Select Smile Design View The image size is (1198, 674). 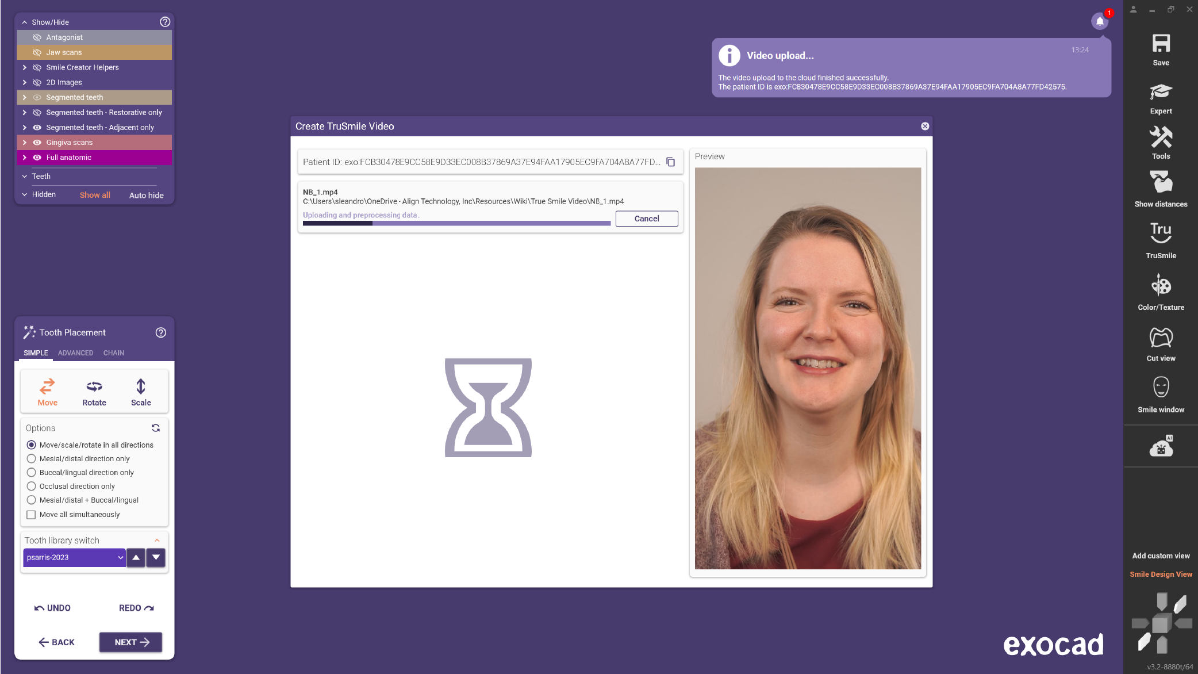[x=1161, y=575]
